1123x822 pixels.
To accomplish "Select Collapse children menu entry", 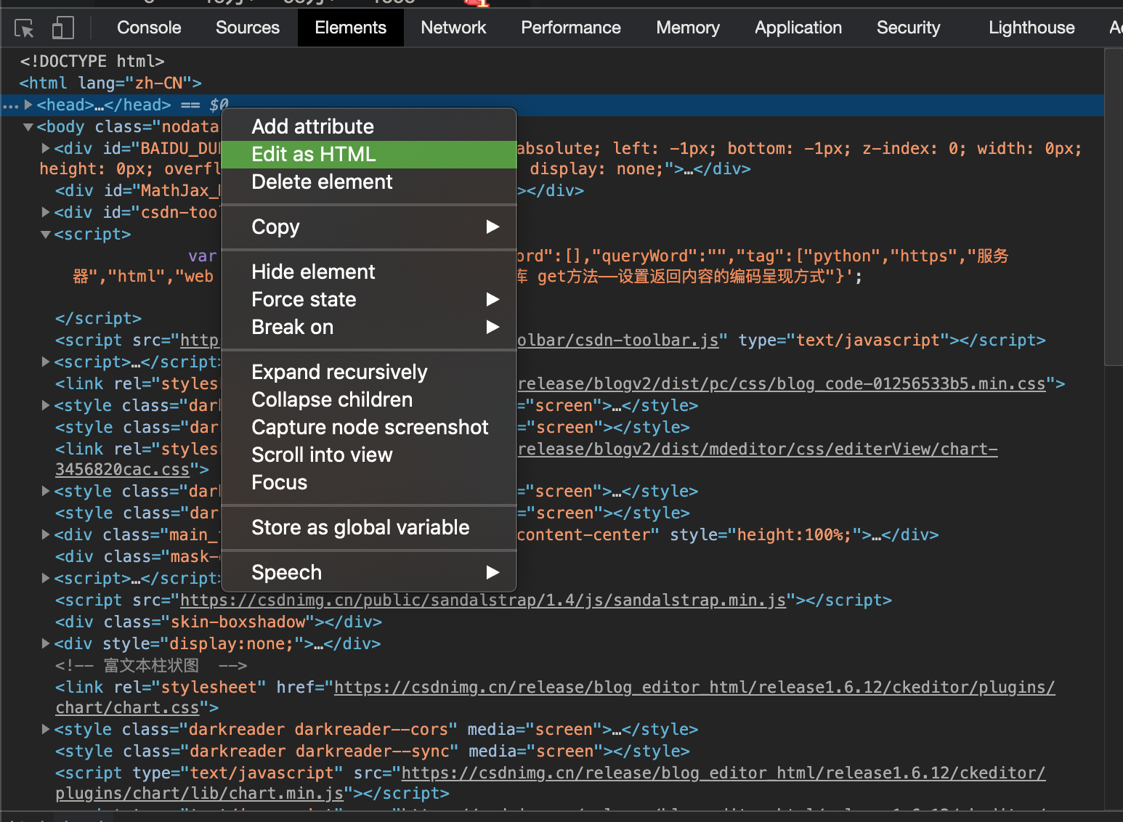I will 369,399.
